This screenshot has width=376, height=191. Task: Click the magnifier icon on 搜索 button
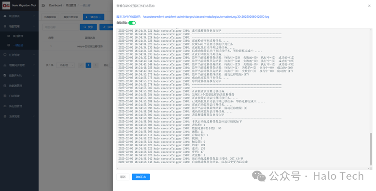[x=85, y=27]
